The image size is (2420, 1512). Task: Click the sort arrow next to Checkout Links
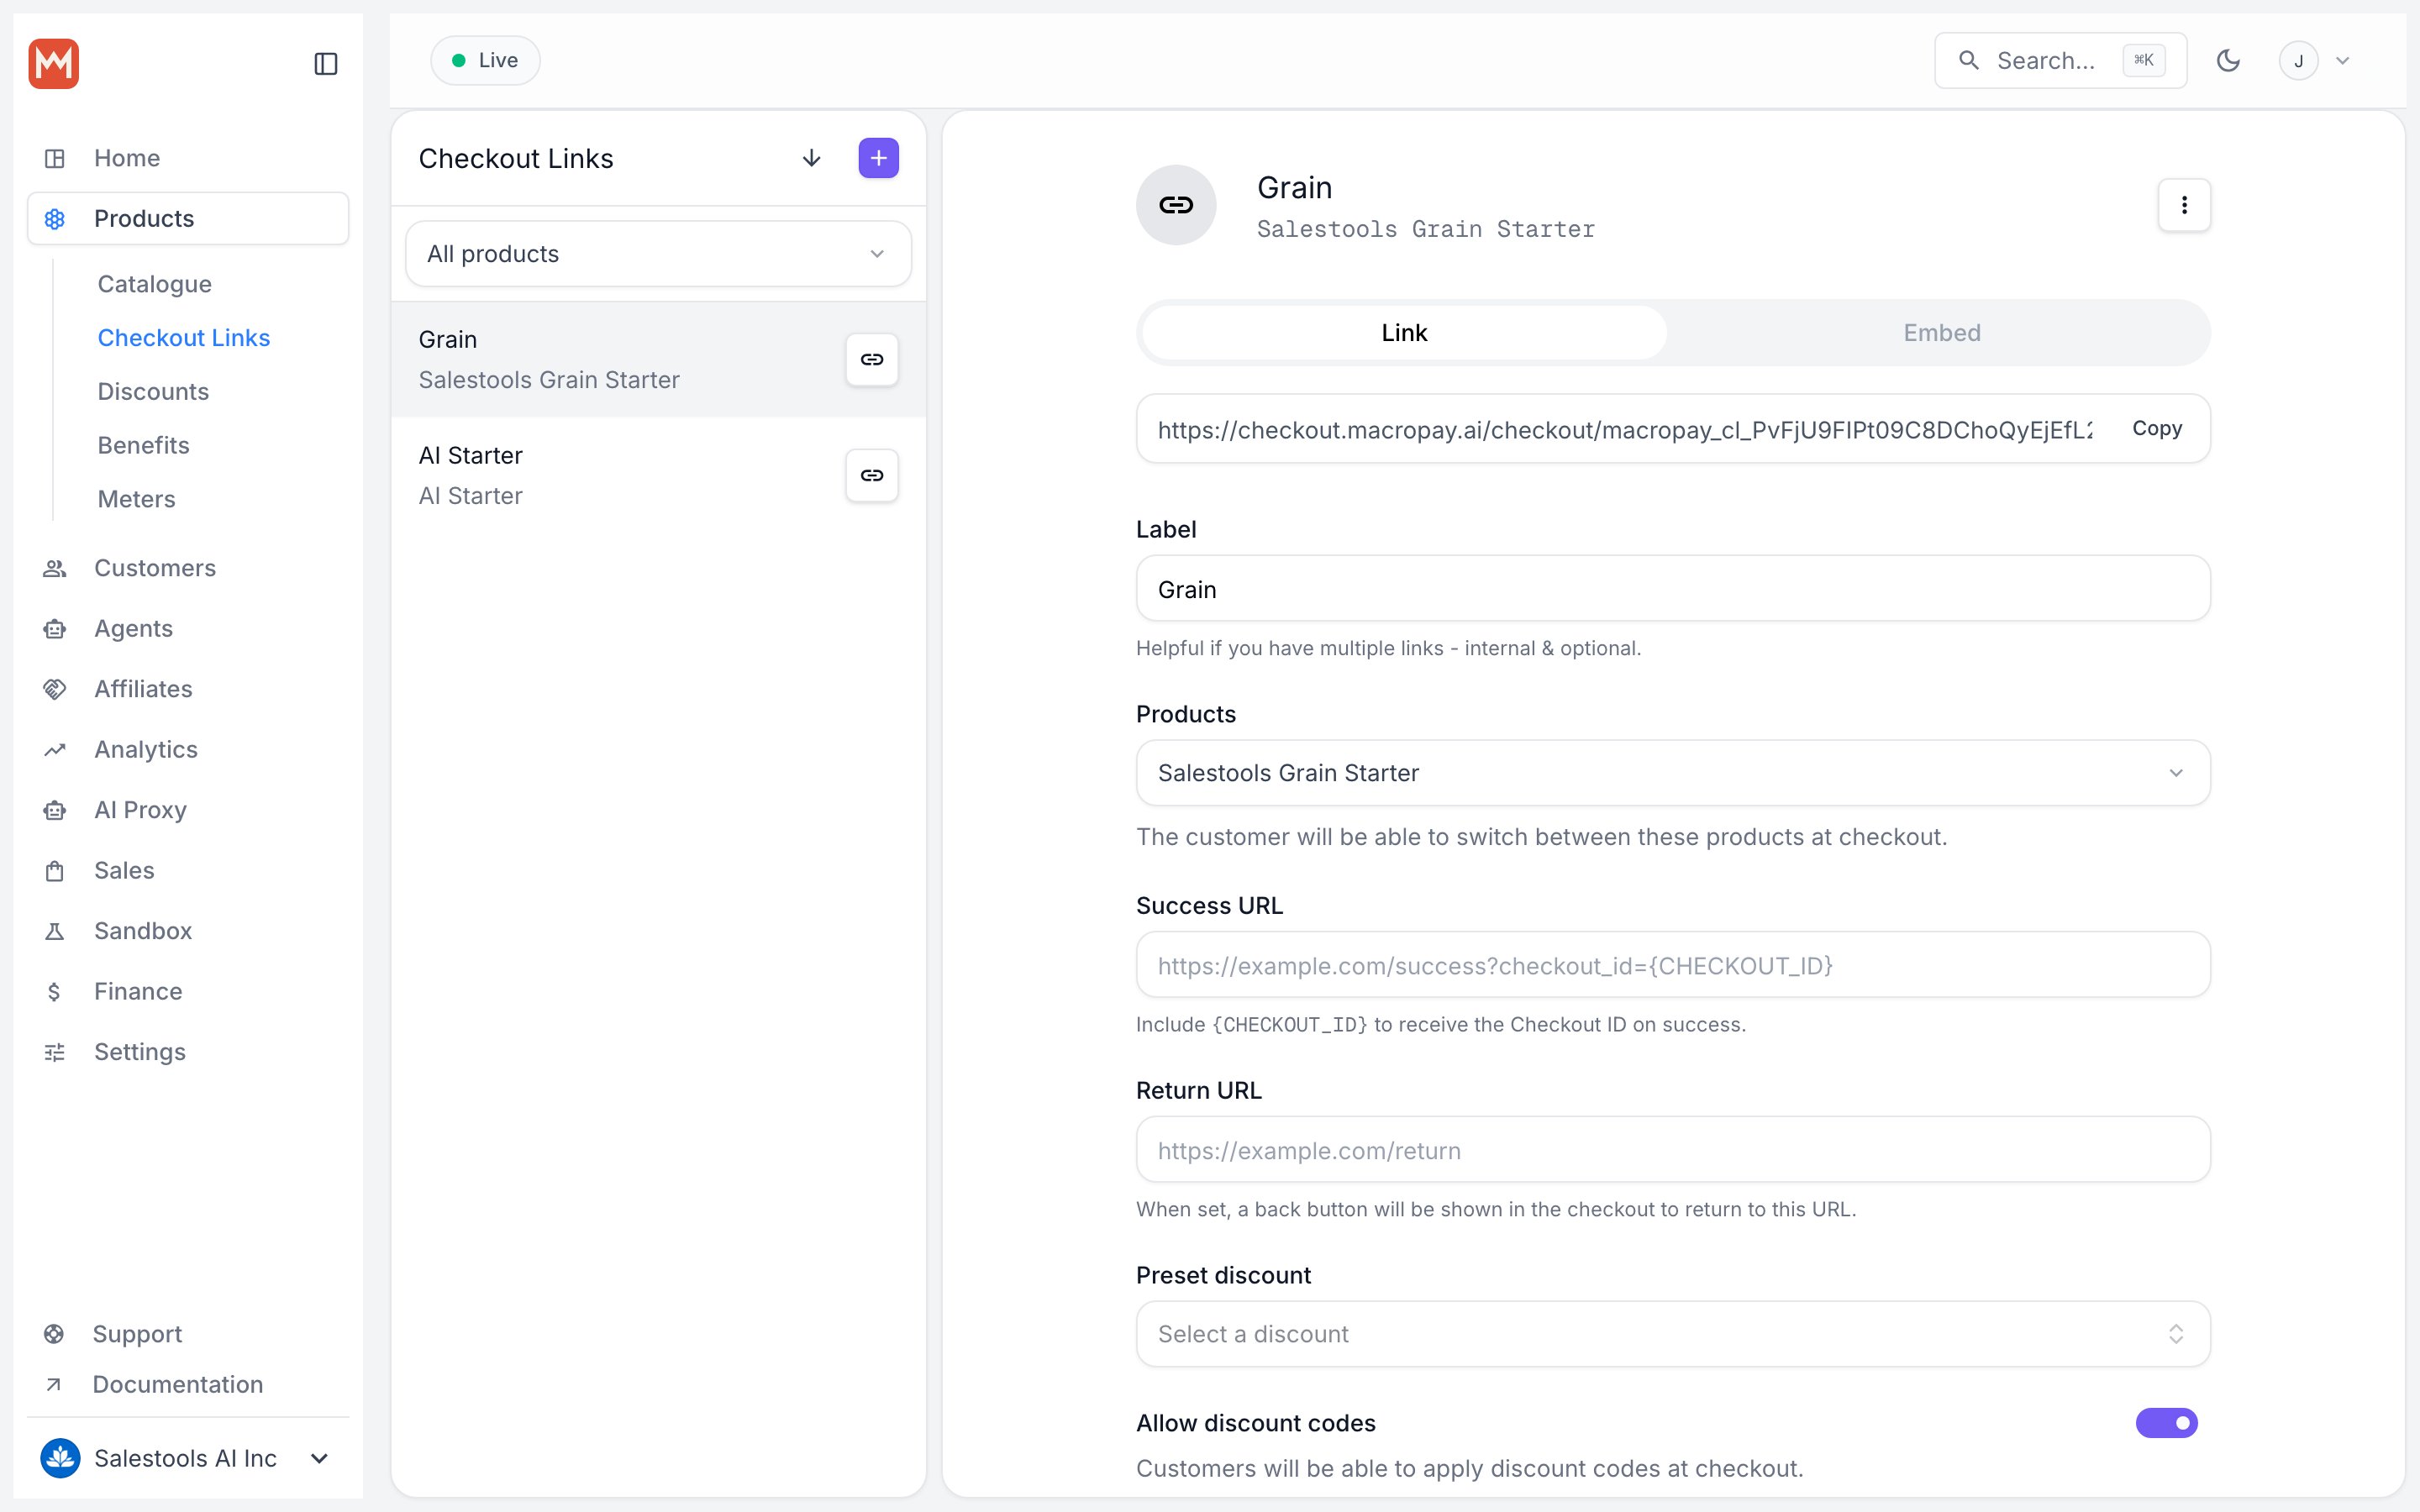(x=812, y=158)
